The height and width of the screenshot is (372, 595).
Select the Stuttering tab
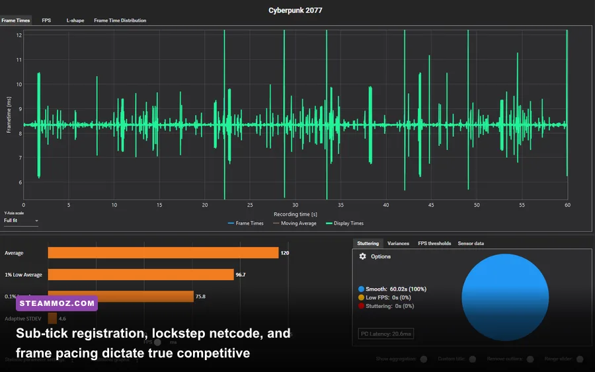click(x=368, y=243)
